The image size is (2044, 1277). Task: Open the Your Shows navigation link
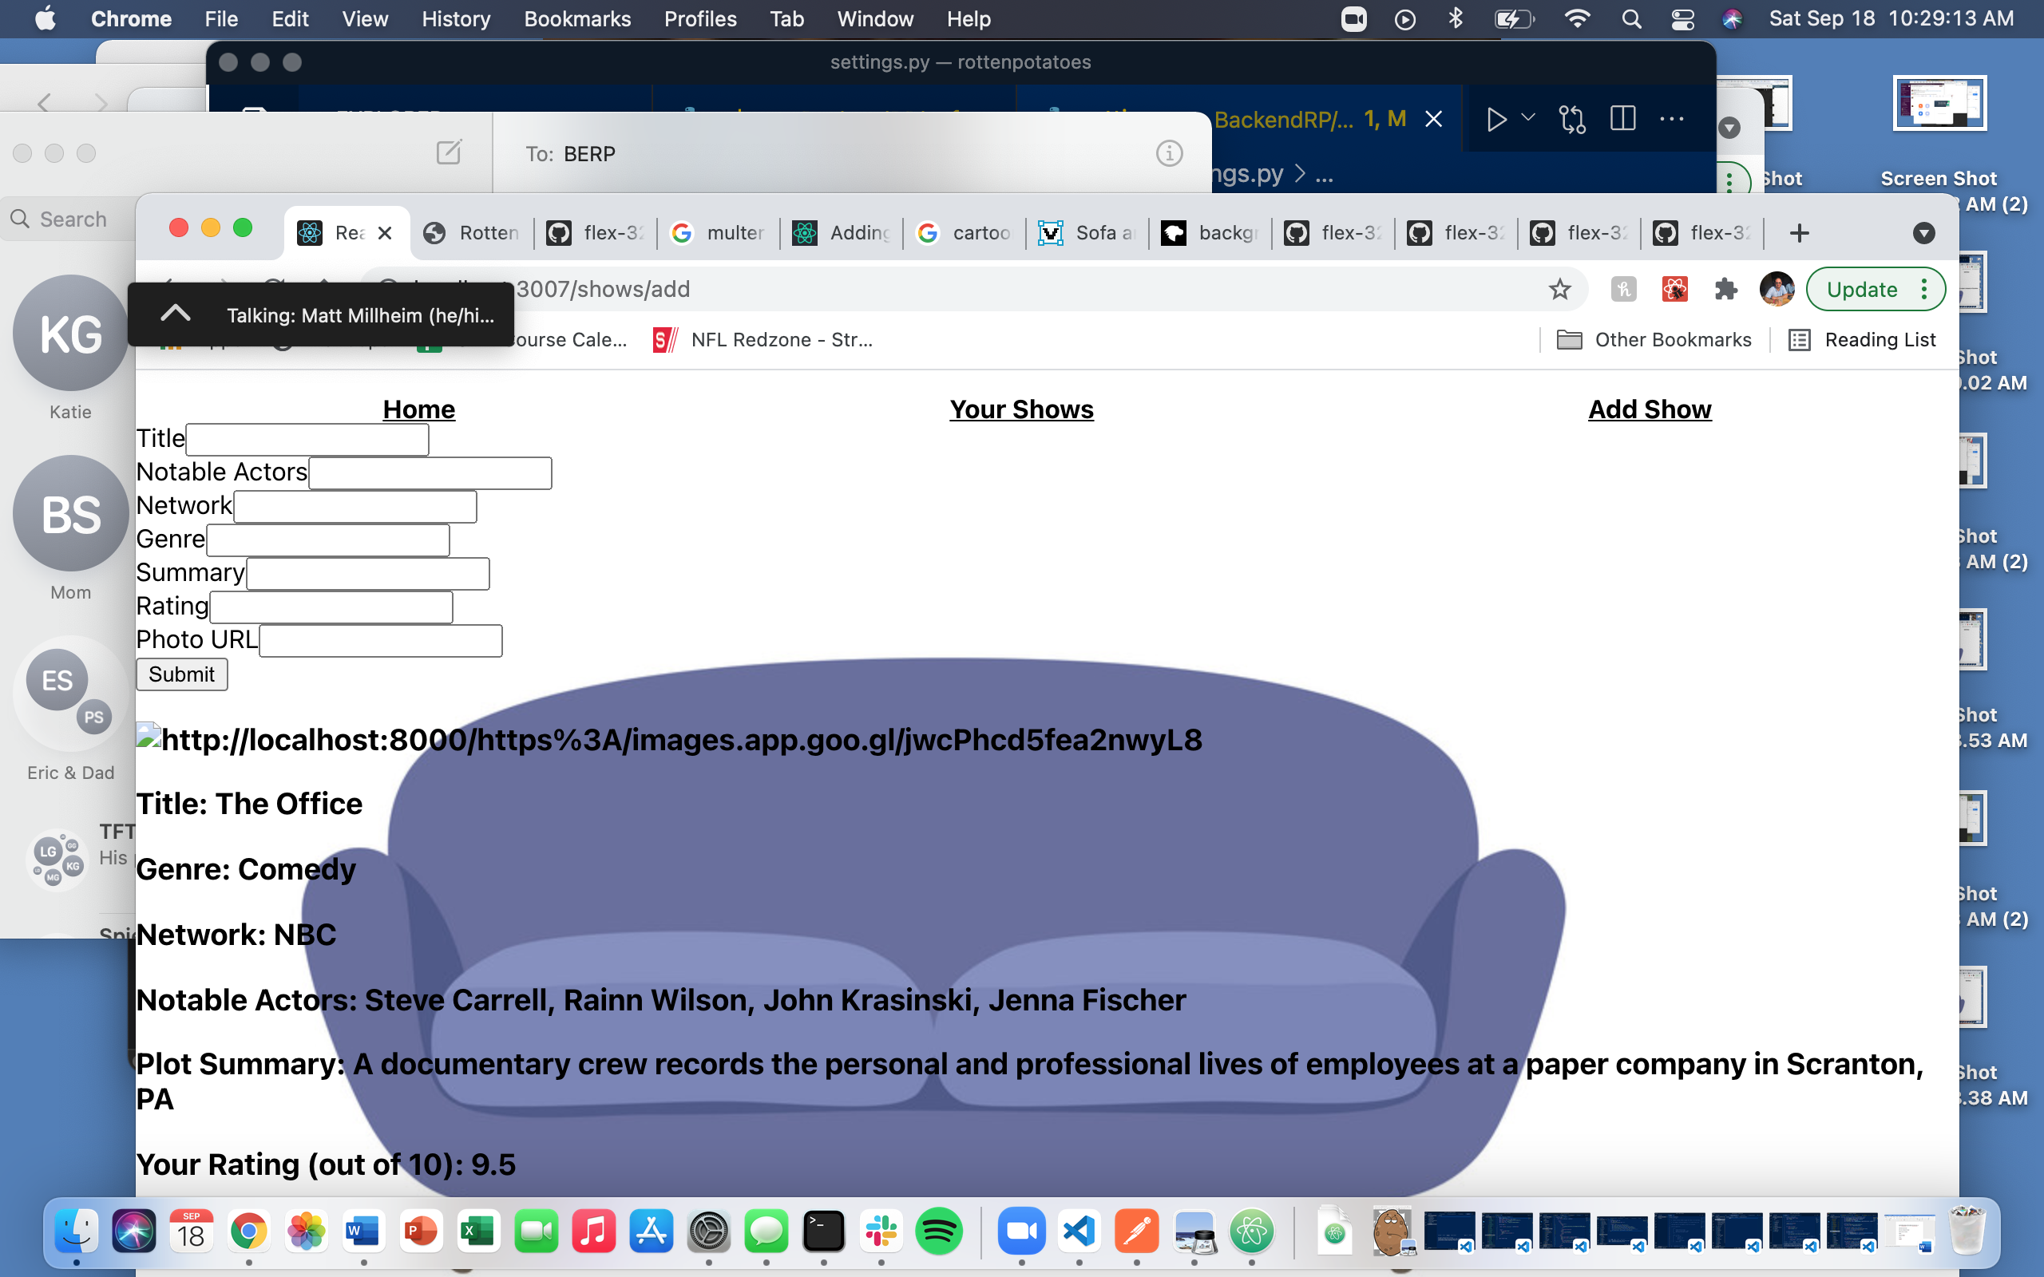coord(1021,409)
